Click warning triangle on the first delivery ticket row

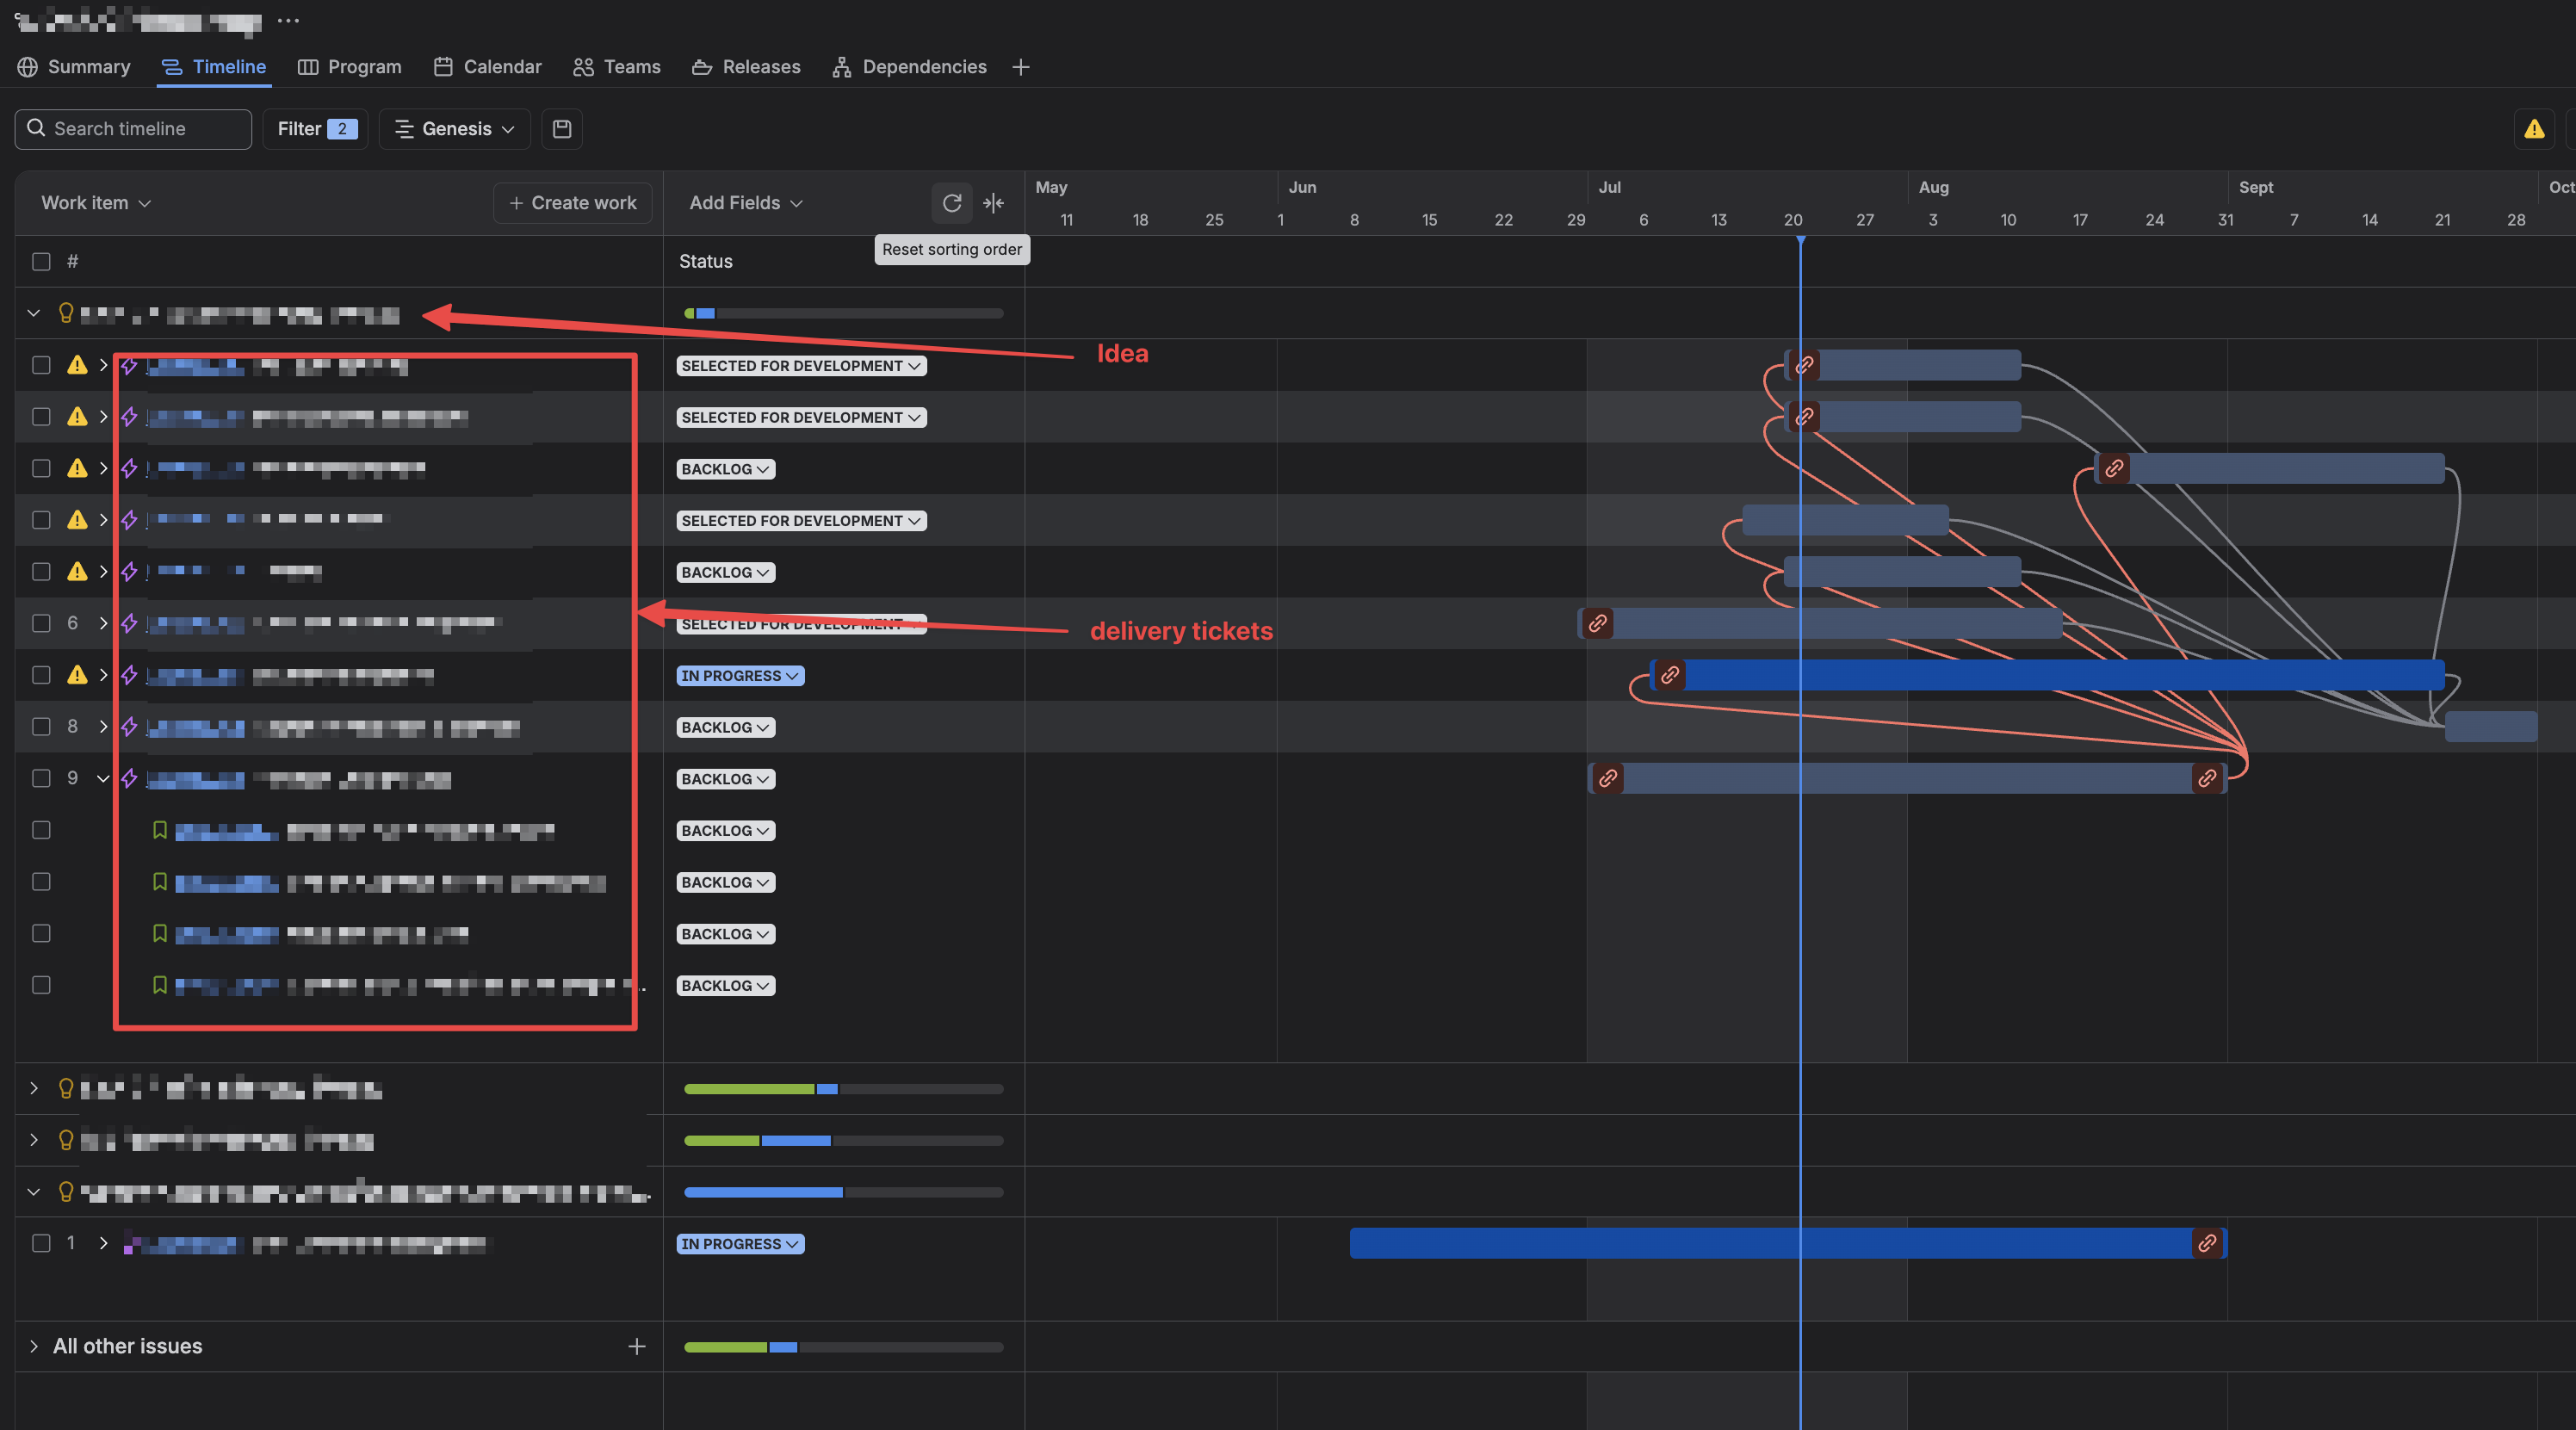point(77,365)
